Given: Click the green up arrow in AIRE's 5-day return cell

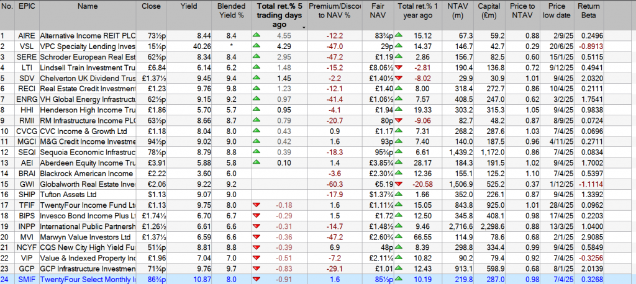Looking at the screenshot, I should point(255,36).
